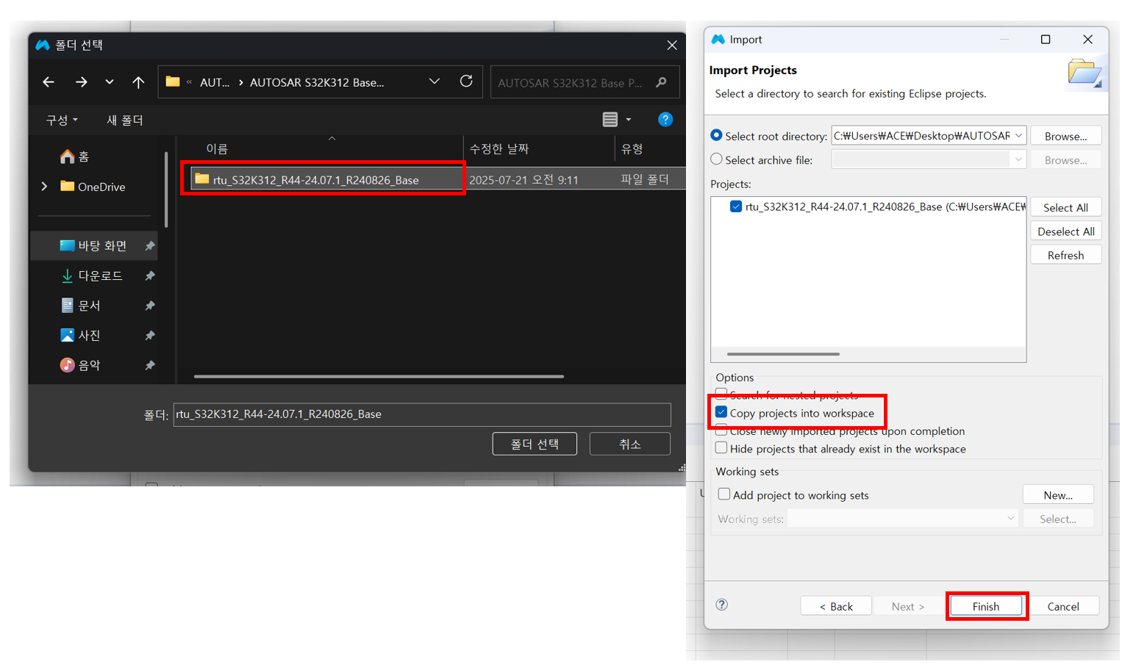This screenshot has width=1136, height=670.
Task: Open the Import dialog help icon
Action: 722,605
